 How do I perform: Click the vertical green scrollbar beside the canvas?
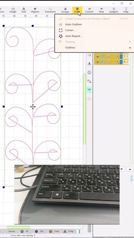[x=84, y=109]
